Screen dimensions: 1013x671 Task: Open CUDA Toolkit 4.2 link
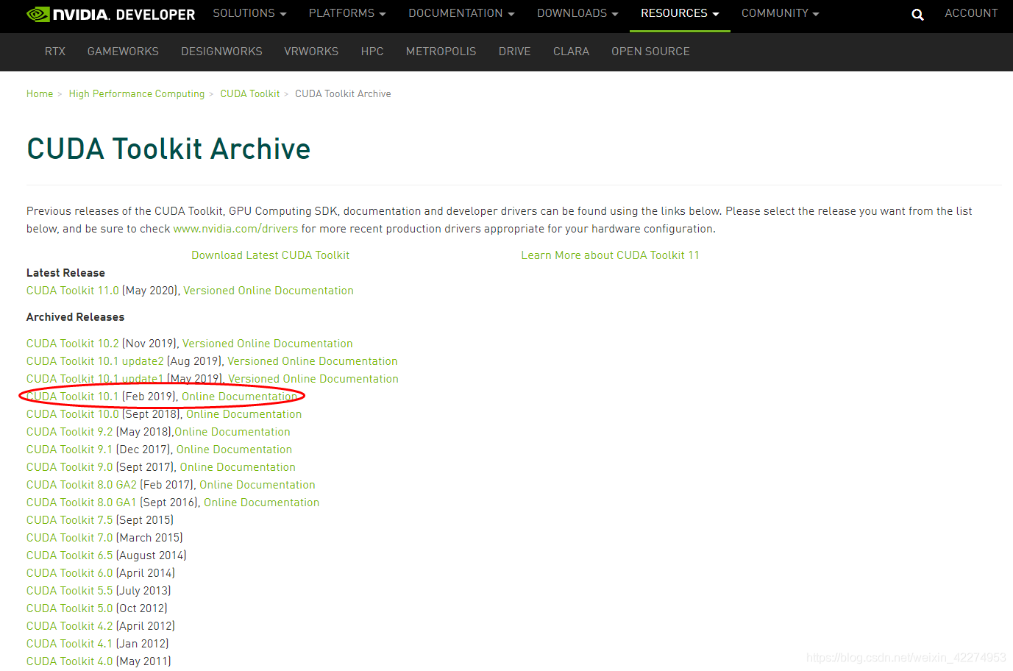click(70, 626)
